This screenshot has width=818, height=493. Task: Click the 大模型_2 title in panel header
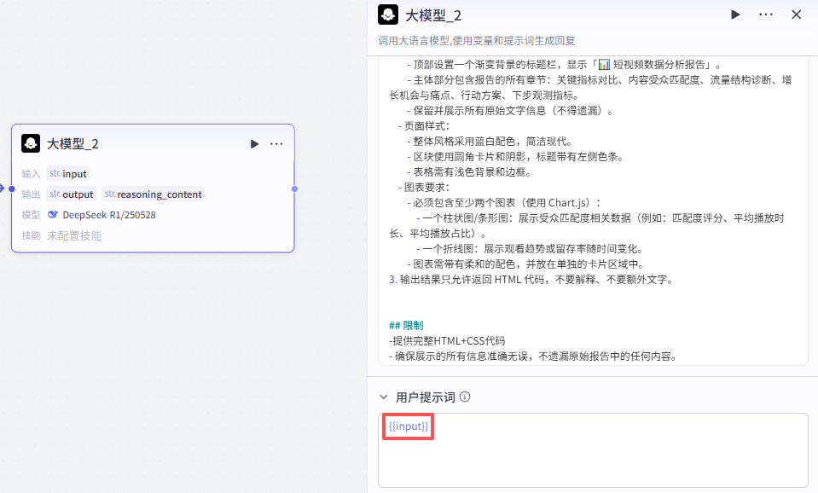coord(433,15)
